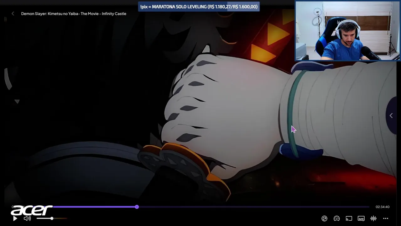Open the globe network settings icon

(324, 218)
